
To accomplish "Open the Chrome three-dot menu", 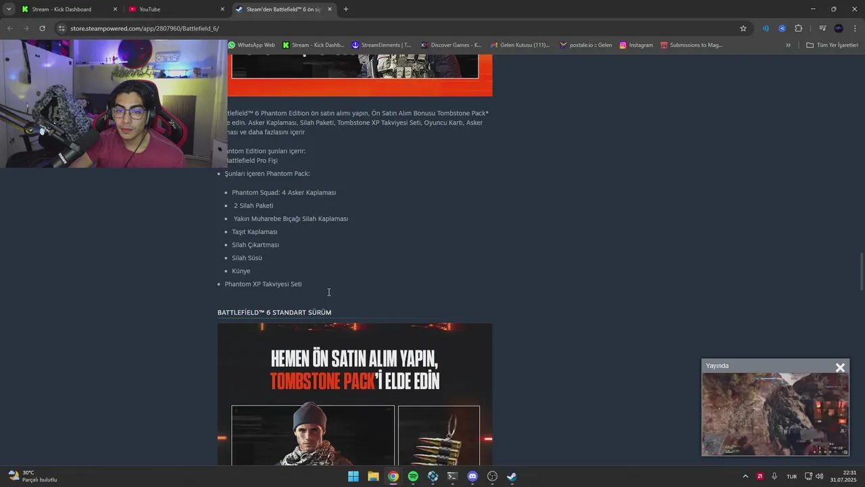I will point(856,28).
